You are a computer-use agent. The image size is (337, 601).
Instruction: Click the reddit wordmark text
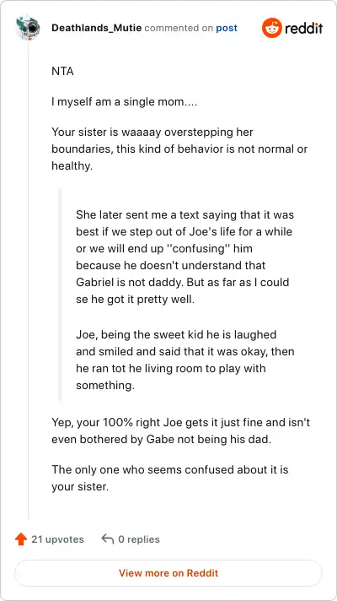pos(304,28)
